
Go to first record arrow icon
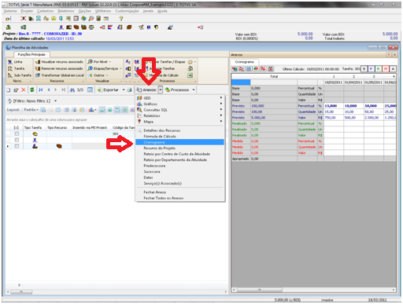[41, 90]
